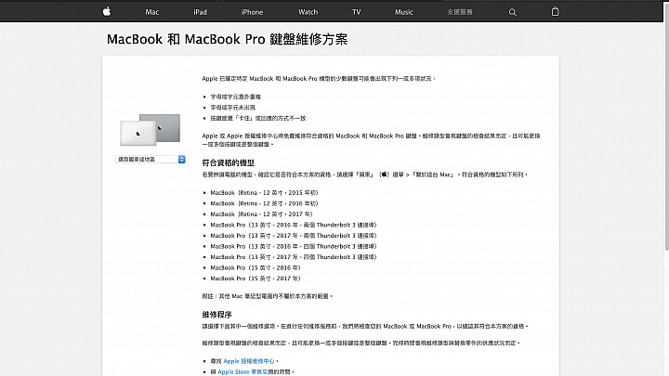Open the shopping bag icon
Viewport: 669px width, 376px height.
(555, 11)
